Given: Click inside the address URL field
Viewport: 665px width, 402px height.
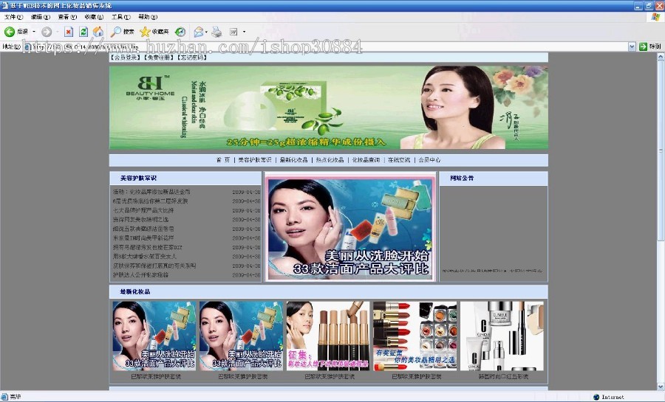Looking at the screenshot, I should 324,46.
